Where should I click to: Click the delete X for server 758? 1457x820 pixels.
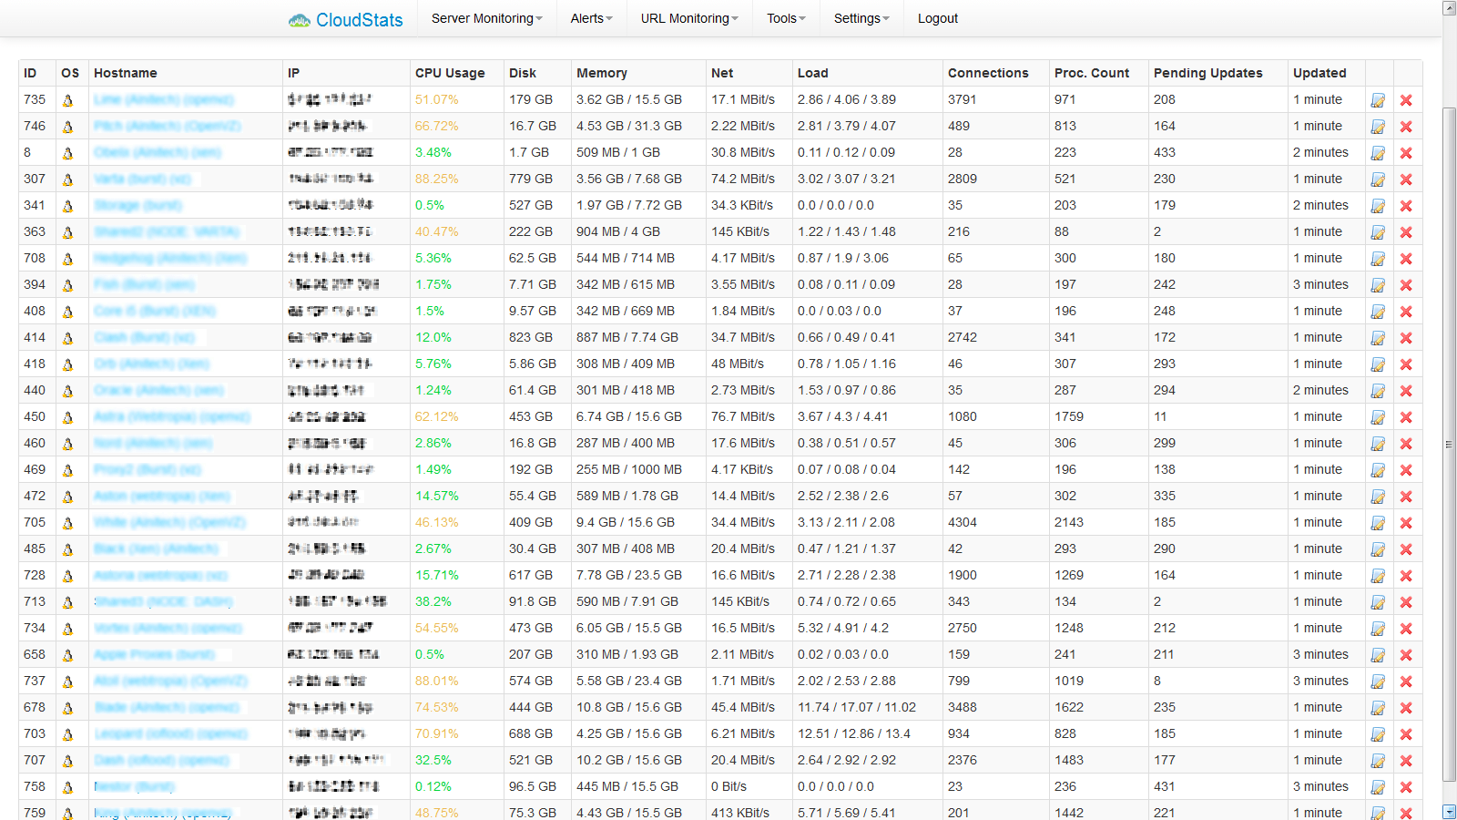click(x=1406, y=787)
